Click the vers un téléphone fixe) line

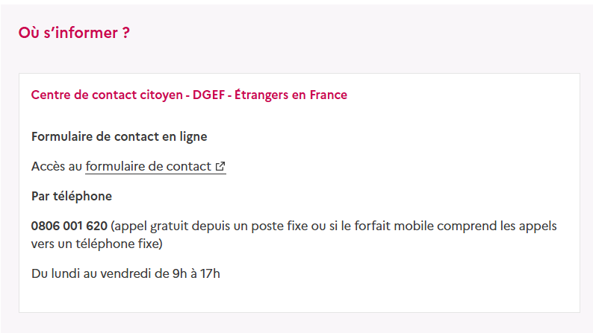(97, 244)
